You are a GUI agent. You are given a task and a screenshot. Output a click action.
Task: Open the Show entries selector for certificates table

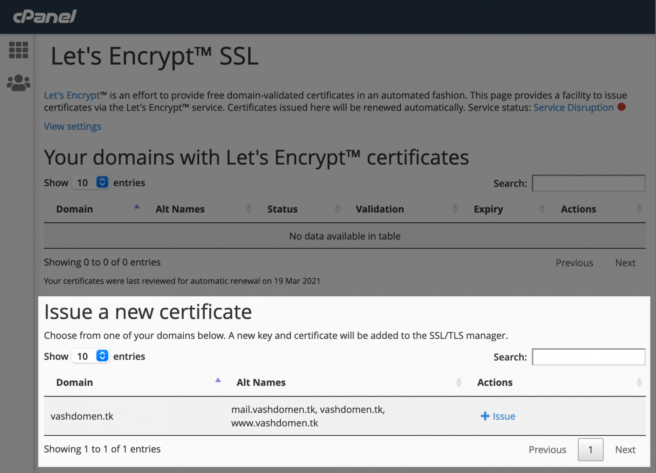(x=91, y=182)
